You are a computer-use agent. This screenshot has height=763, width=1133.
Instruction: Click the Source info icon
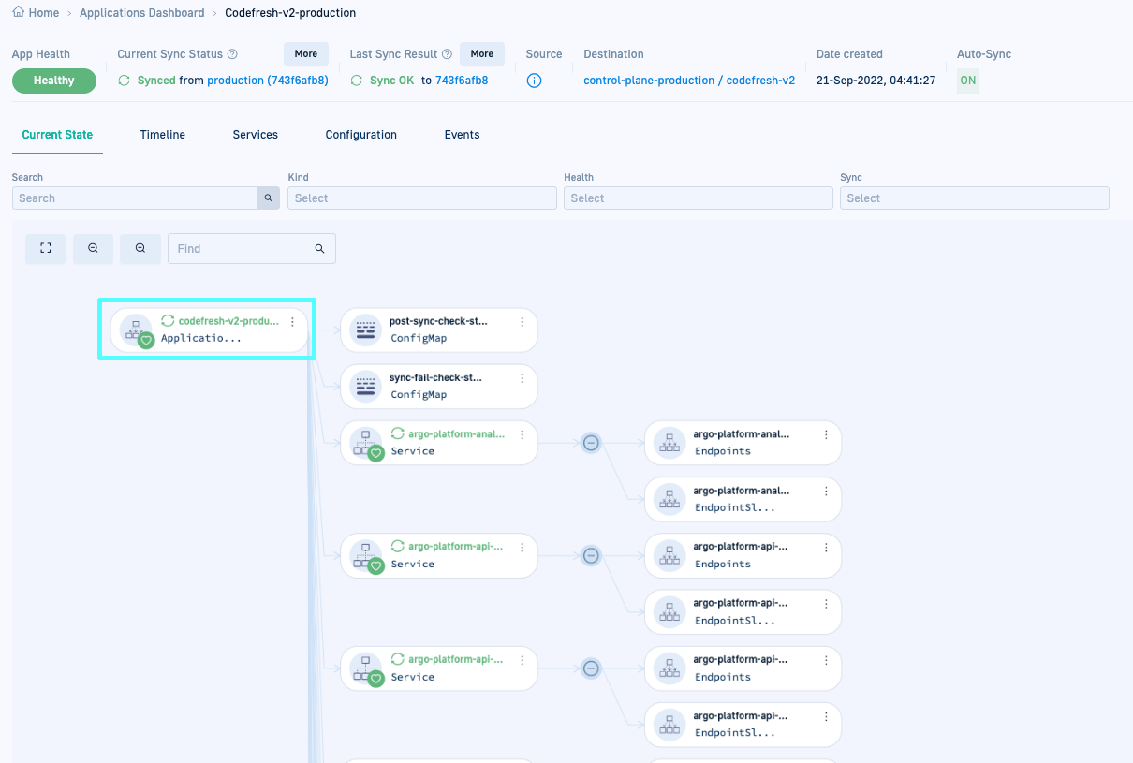[x=534, y=81]
